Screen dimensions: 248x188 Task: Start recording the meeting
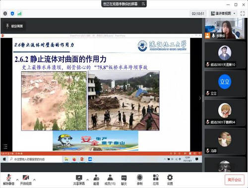pyautogui.click(x=140, y=180)
